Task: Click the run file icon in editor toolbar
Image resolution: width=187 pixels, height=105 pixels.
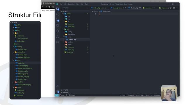Action: 171,8
